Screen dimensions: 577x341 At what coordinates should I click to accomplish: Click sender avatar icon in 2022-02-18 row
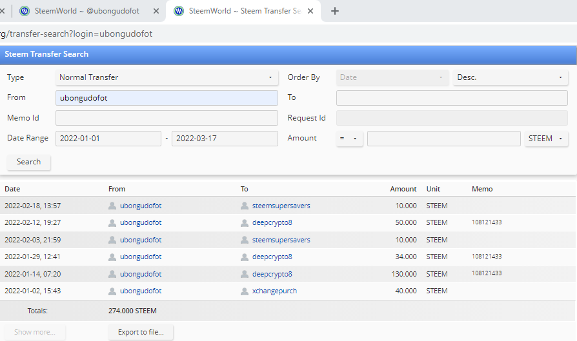pyautogui.click(x=112, y=206)
